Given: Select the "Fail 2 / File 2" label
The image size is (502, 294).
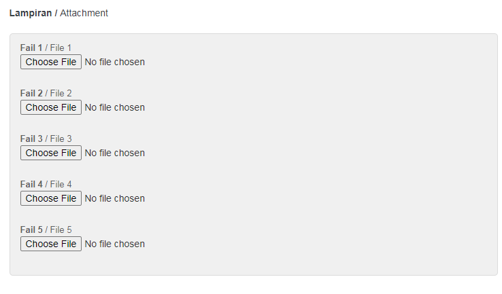Looking at the screenshot, I should point(46,93).
